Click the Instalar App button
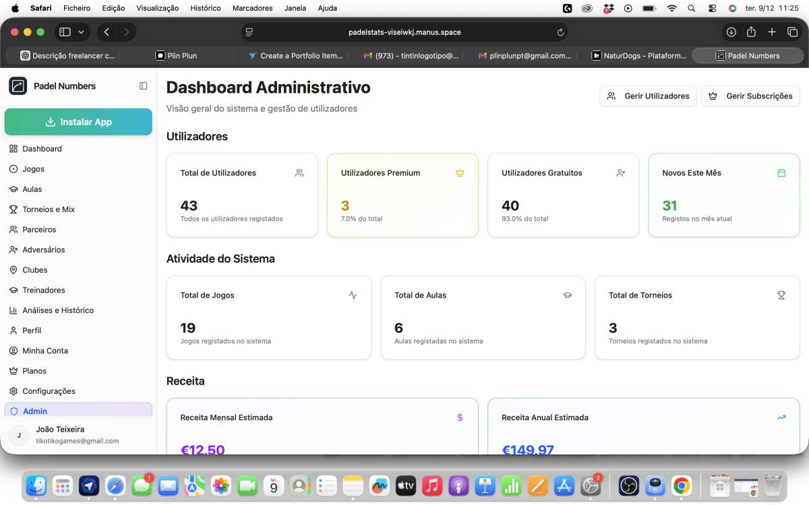The image size is (809, 505). click(78, 122)
